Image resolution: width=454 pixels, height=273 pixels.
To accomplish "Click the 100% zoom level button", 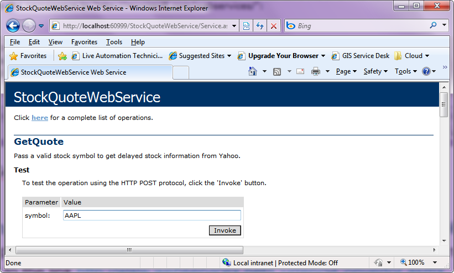I will [x=413, y=262].
